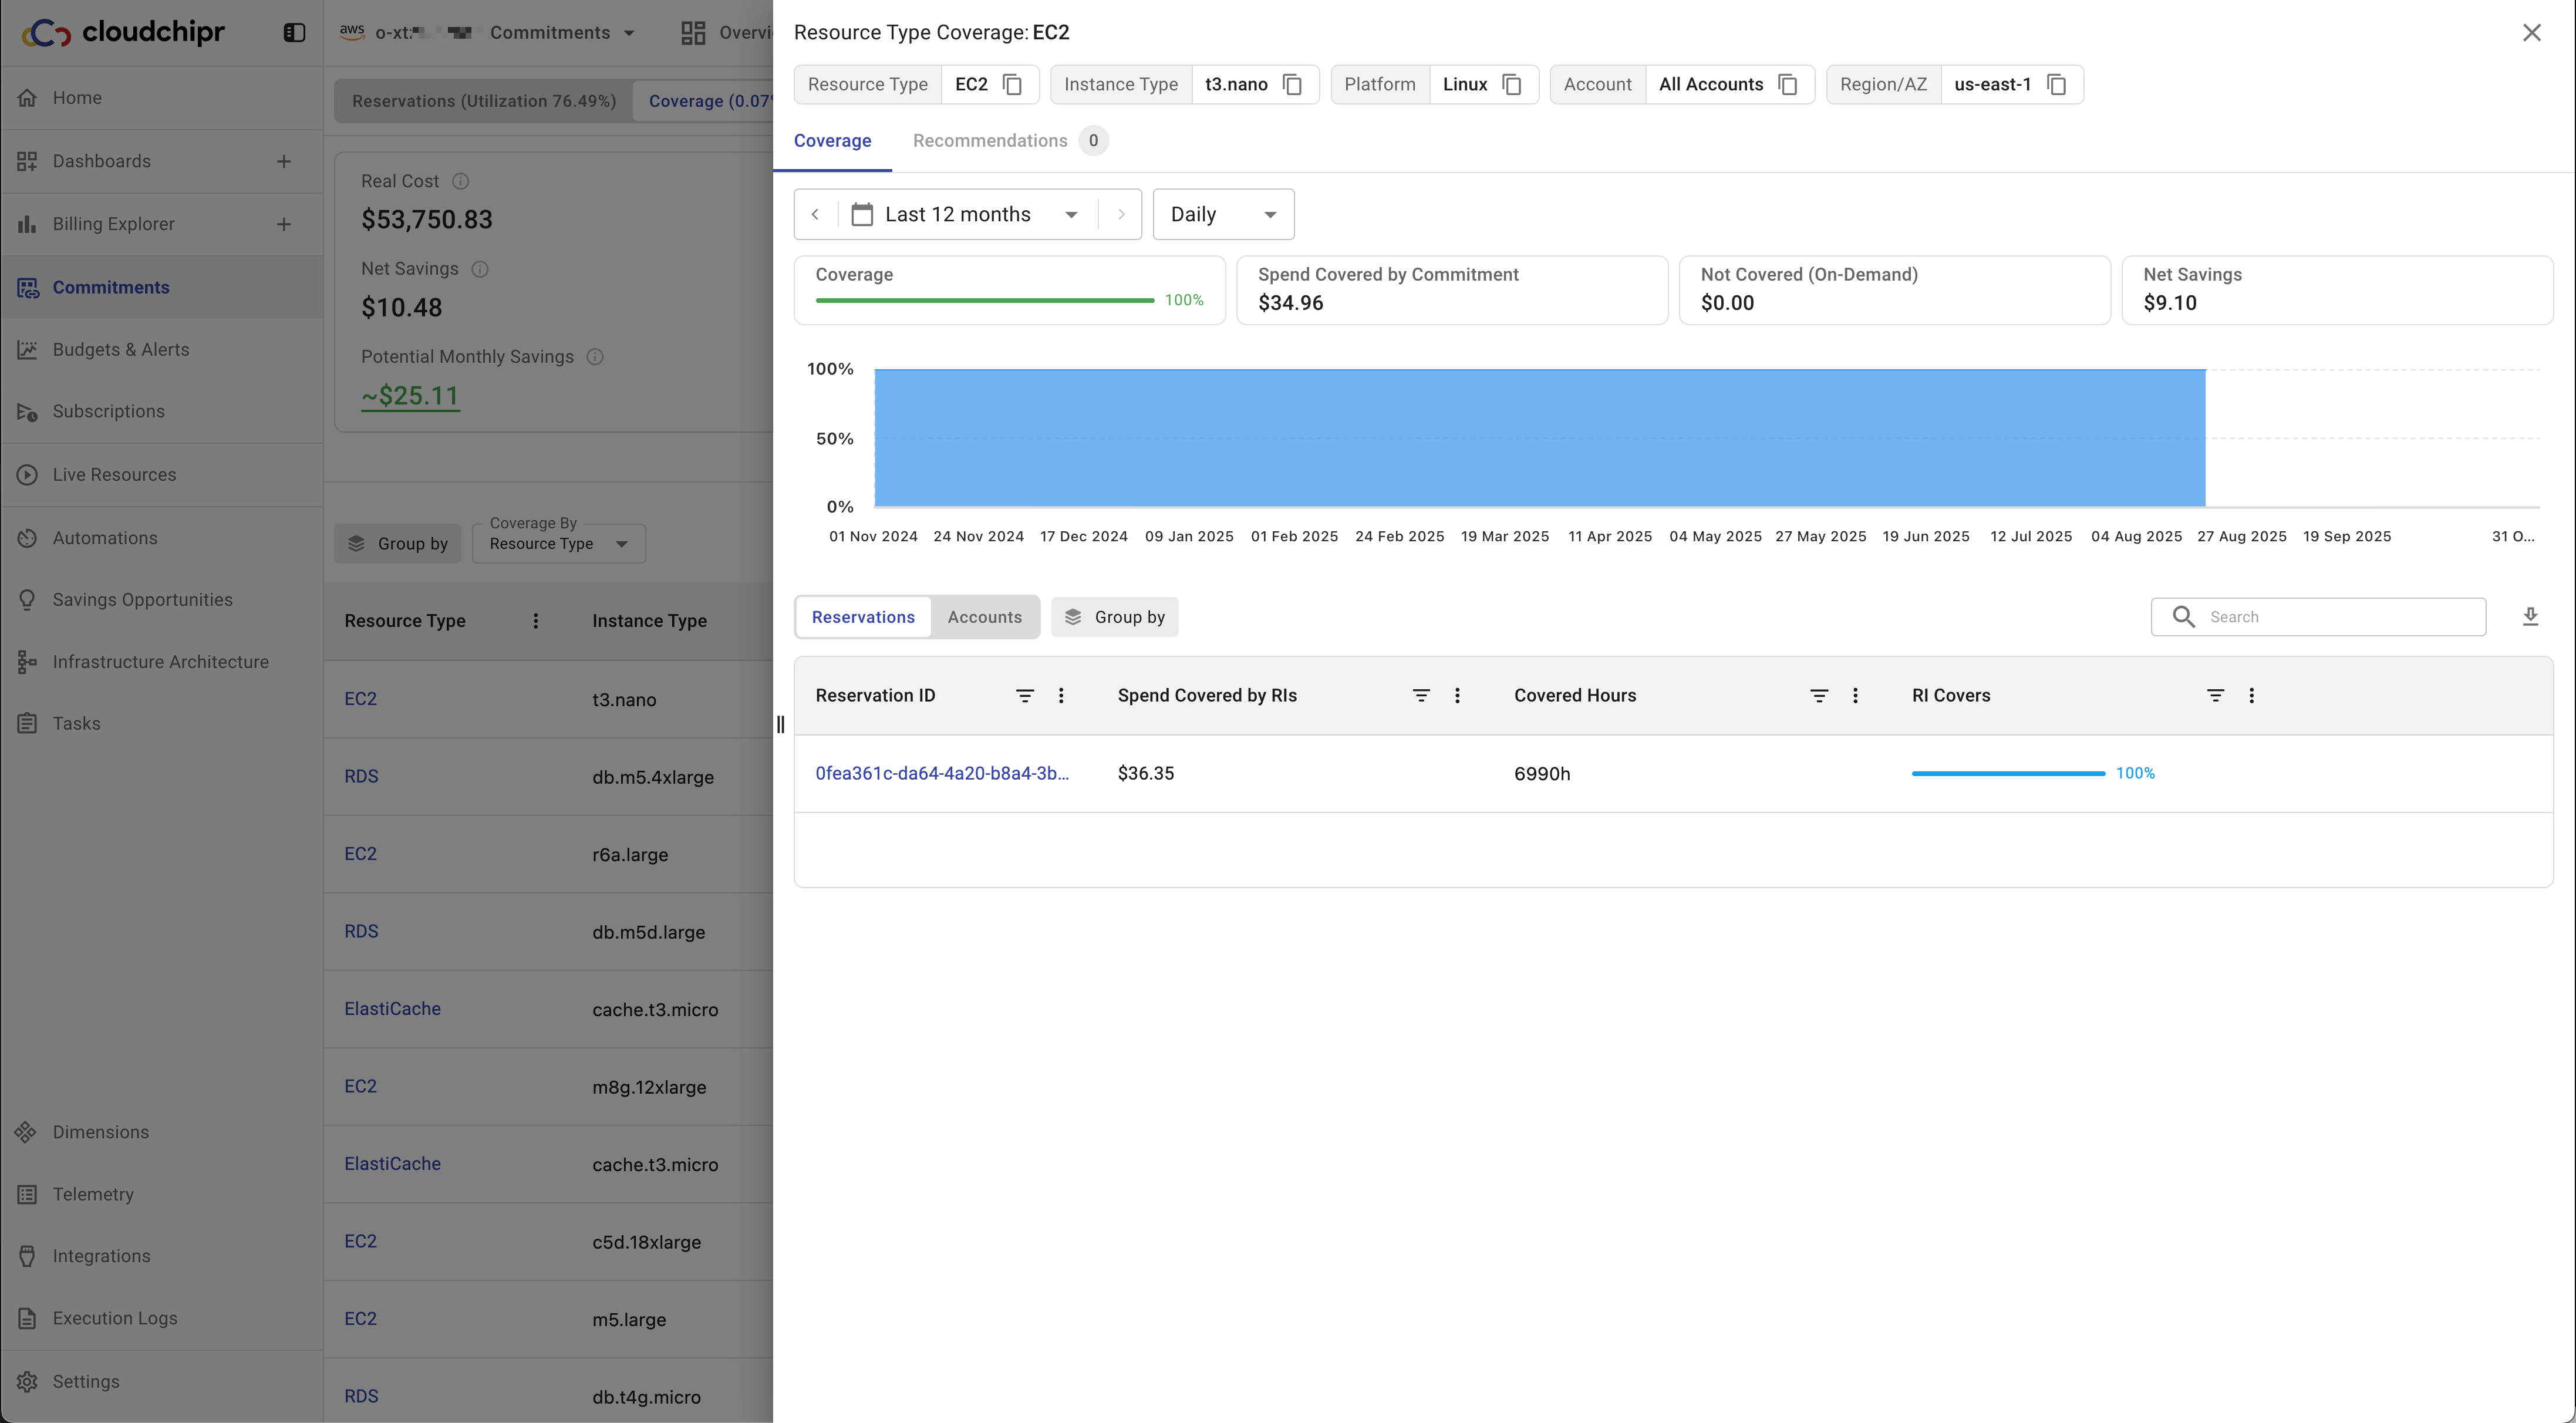This screenshot has width=2576, height=1423.
Task: Copy the us-east-1 region value
Action: tap(2056, 85)
